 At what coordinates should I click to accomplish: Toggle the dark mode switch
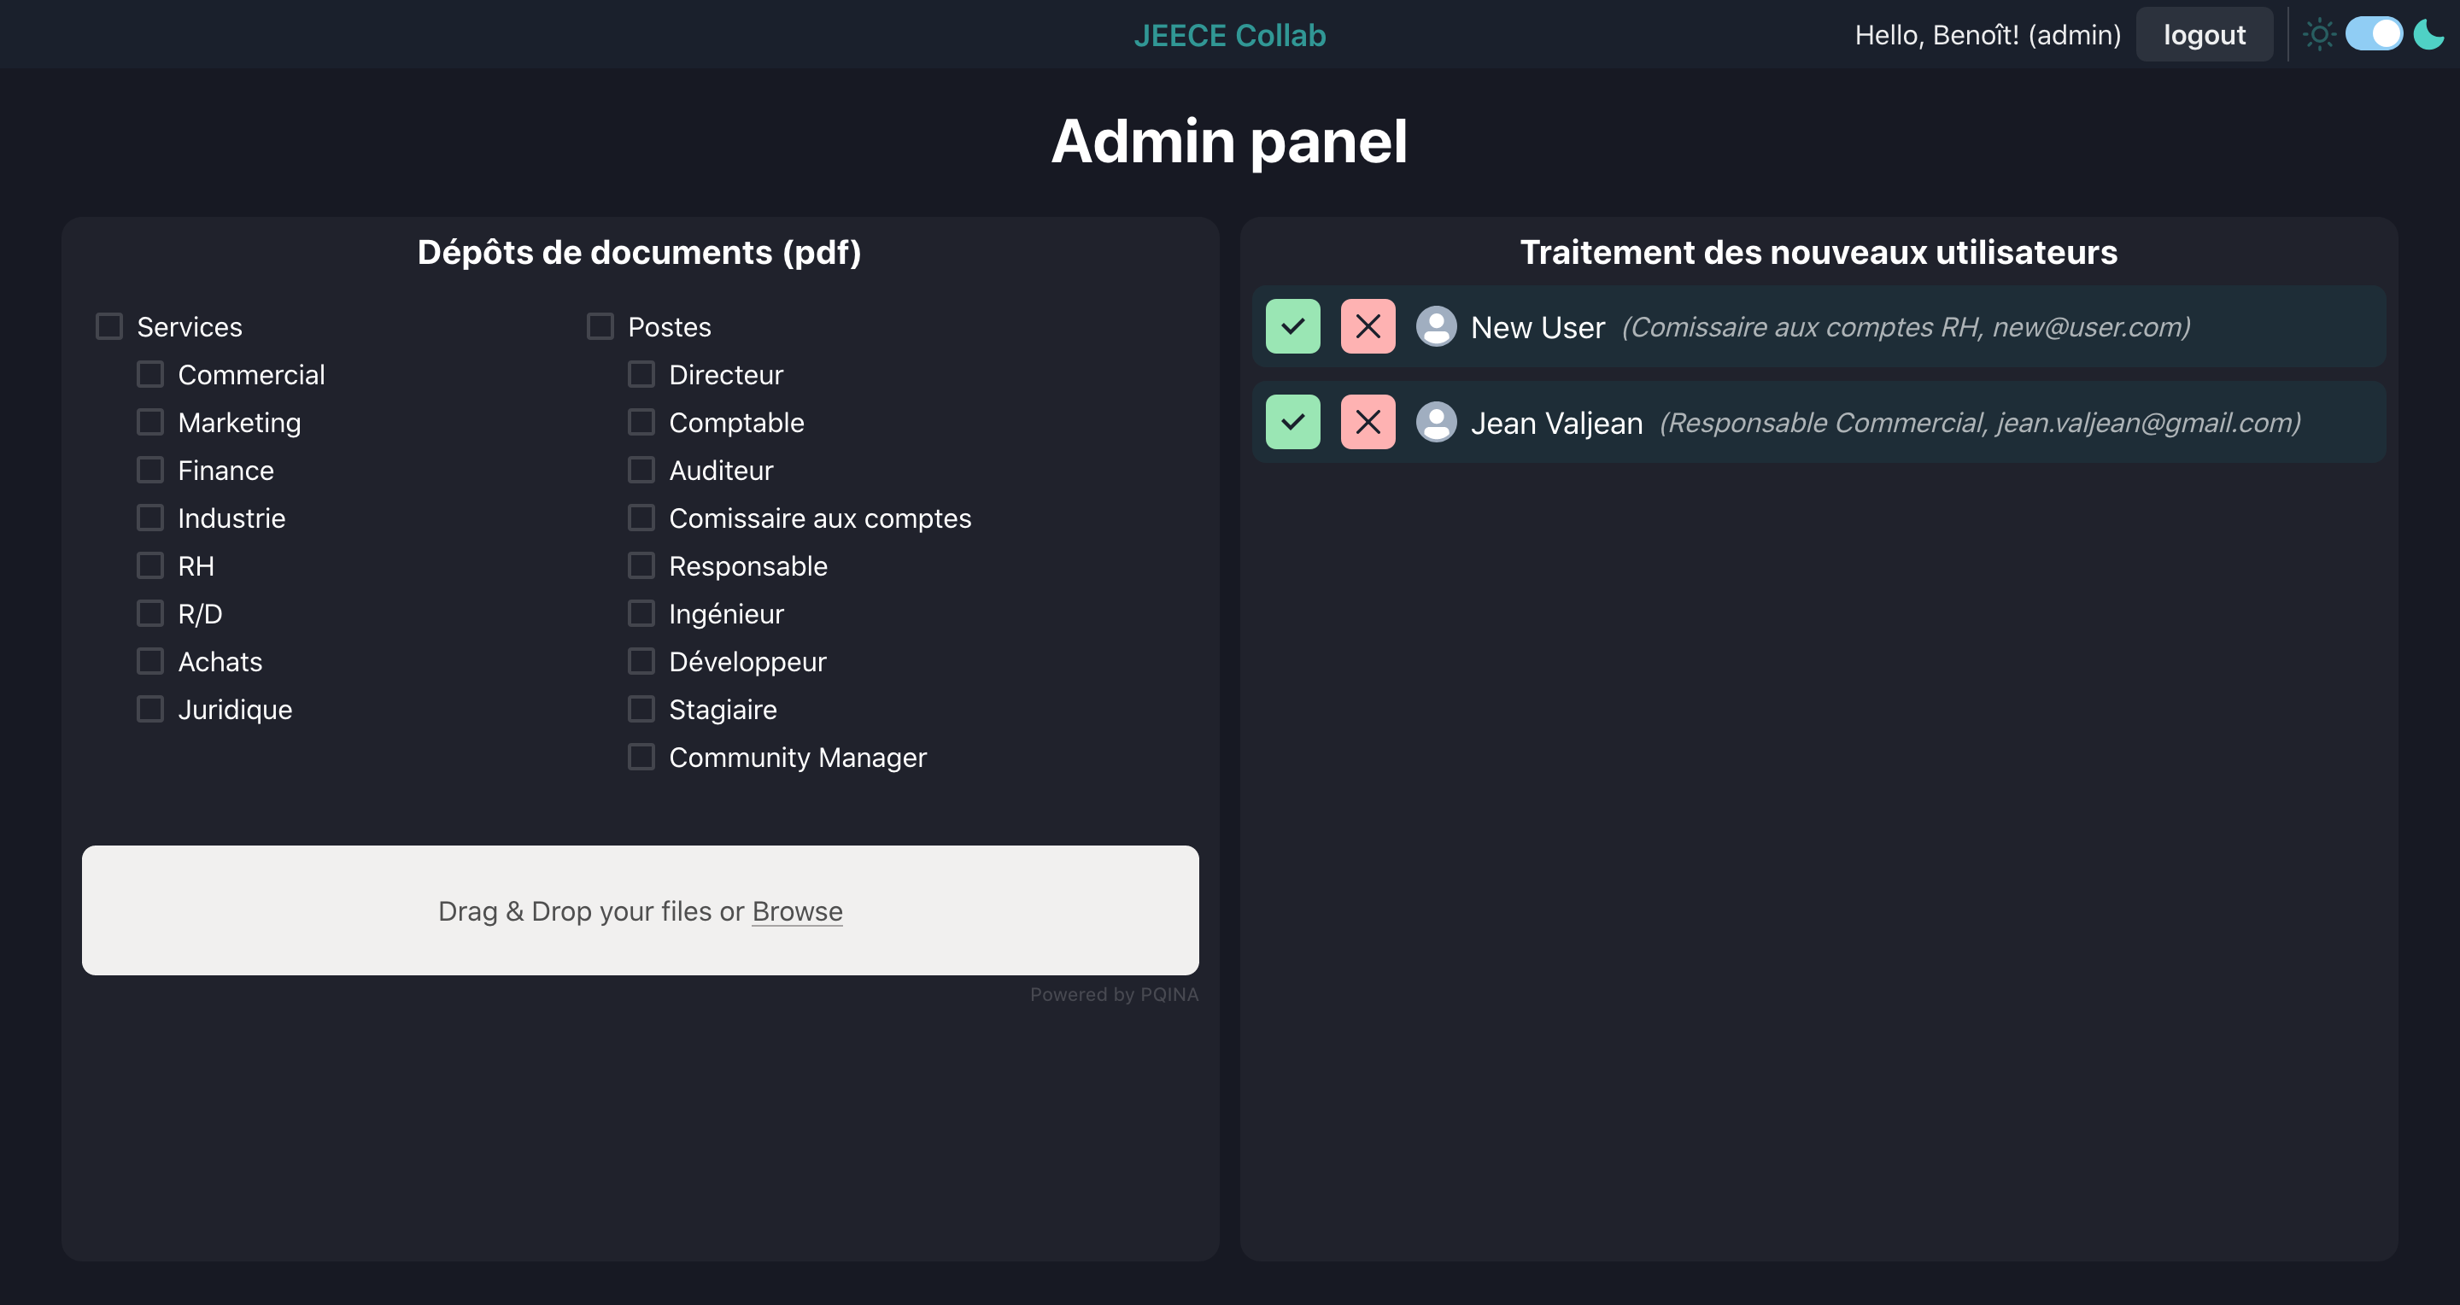click(x=2373, y=34)
